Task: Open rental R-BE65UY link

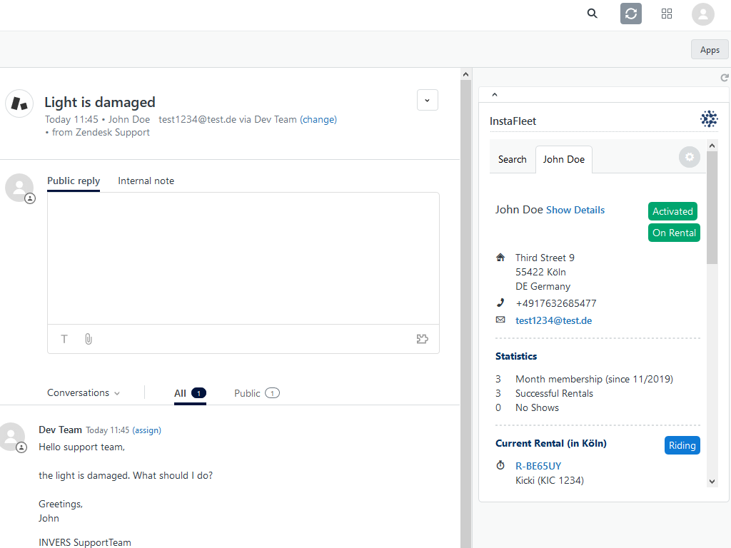Action: click(538, 467)
